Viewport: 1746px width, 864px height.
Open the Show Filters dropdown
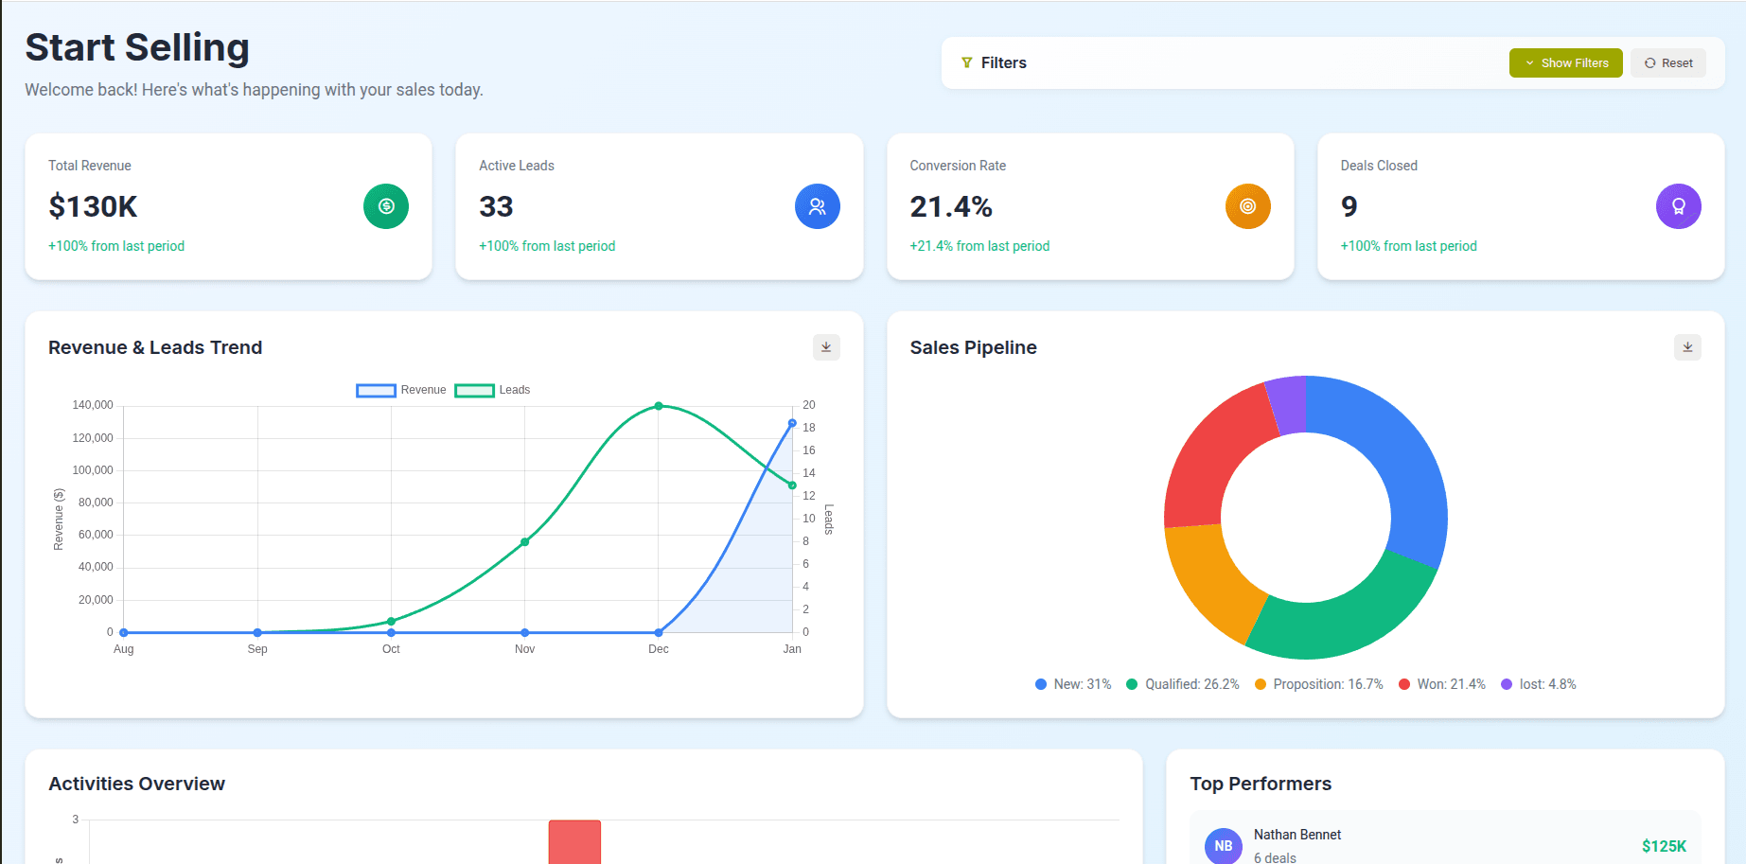(x=1565, y=62)
